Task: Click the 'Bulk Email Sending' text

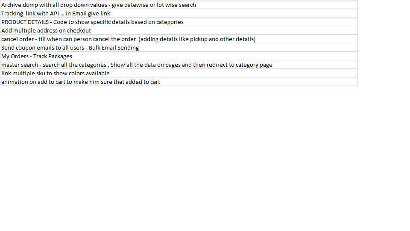Action: (114, 47)
